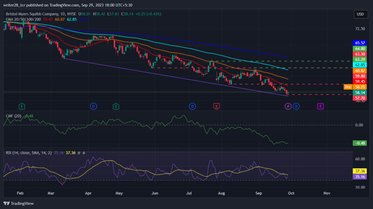The image size is (373, 209).
Task: Click the O58.01 open value in header
Action: (x=85, y=14)
